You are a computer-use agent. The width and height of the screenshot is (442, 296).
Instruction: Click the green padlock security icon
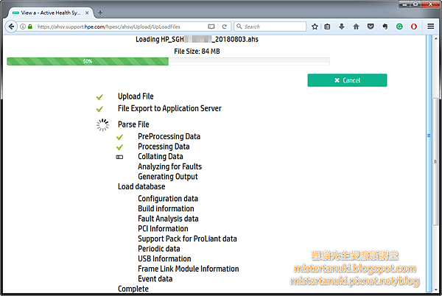pos(30,27)
